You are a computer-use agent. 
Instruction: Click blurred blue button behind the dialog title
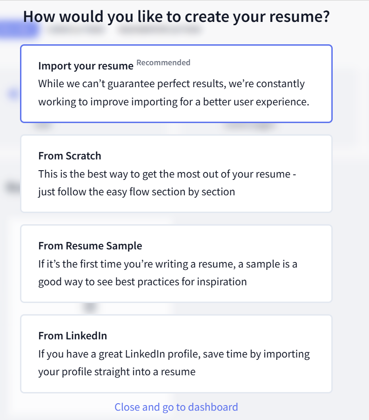pos(19,29)
